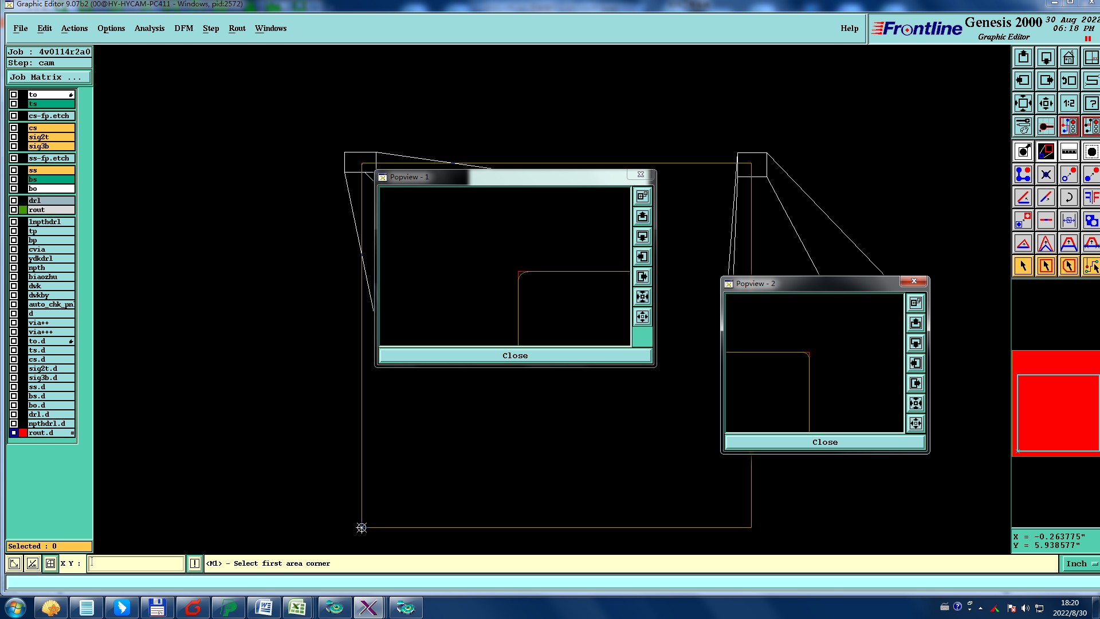Open the Analysis menu
This screenshot has width=1100, height=619.
[149, 28]
